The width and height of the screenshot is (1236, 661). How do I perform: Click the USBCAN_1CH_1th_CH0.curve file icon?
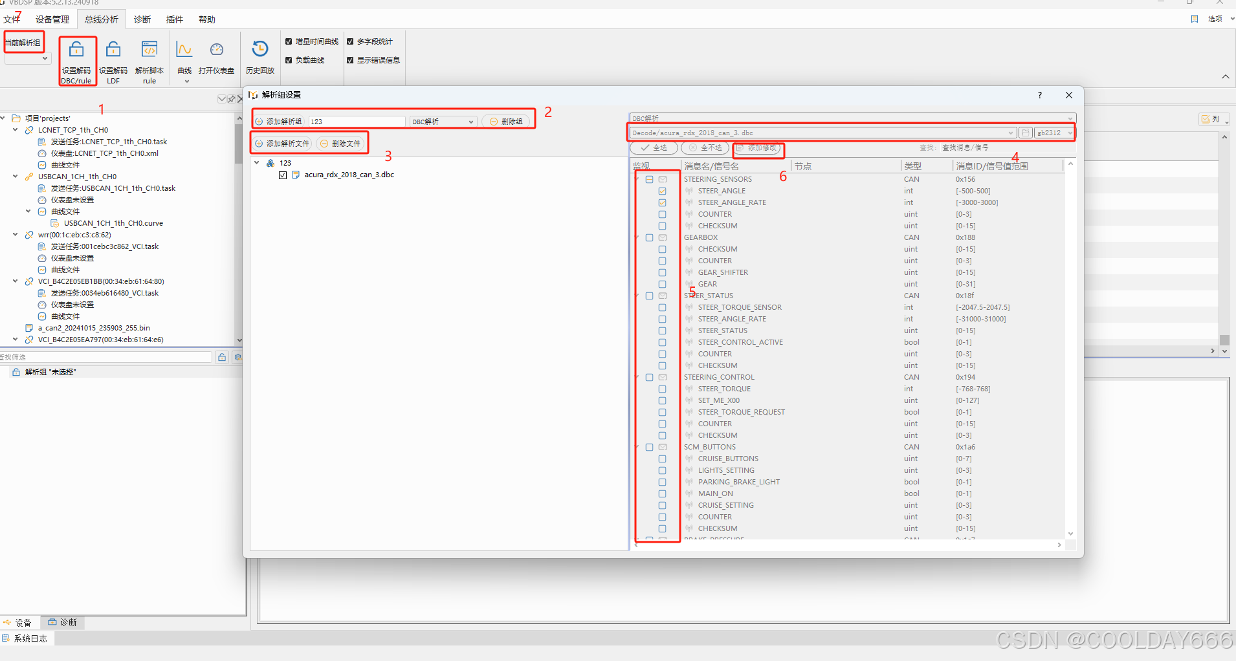[55, 223]
